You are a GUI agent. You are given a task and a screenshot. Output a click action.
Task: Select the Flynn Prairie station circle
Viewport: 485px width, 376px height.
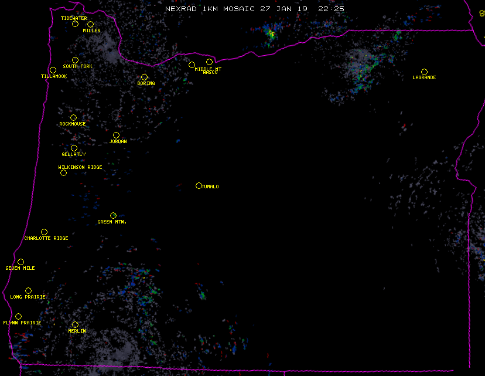(x=18, y=316)
